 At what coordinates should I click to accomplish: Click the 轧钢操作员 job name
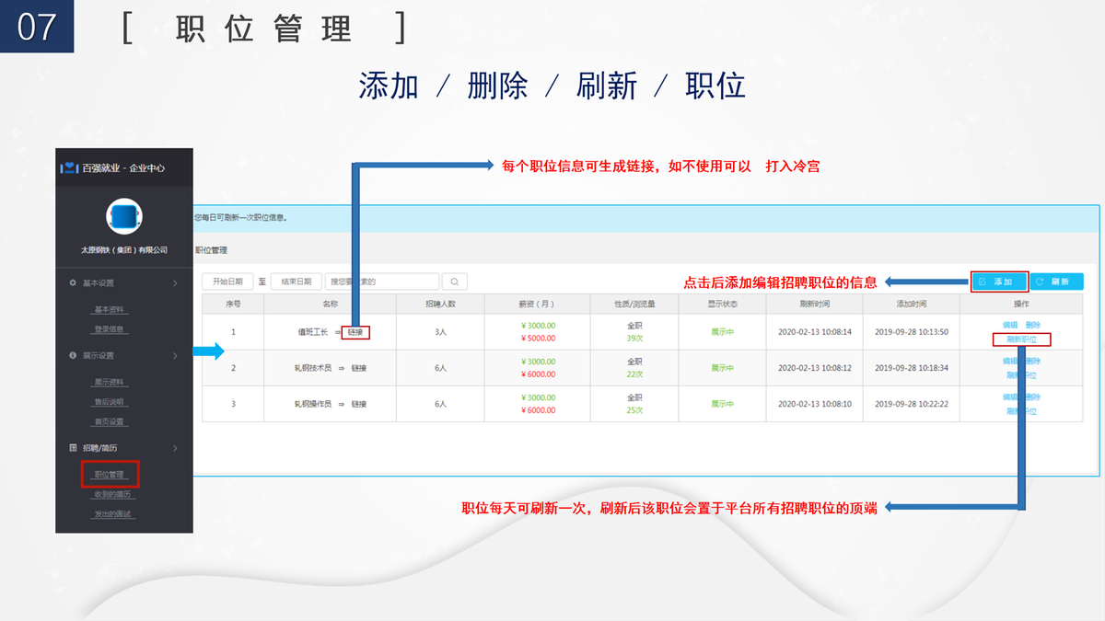tap(313, 404)
